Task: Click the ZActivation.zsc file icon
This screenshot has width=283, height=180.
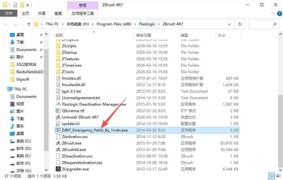Action: pos(58,136)
